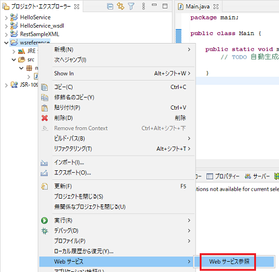
Task: Close the Project Explorer tab
Action: [77, 7]
